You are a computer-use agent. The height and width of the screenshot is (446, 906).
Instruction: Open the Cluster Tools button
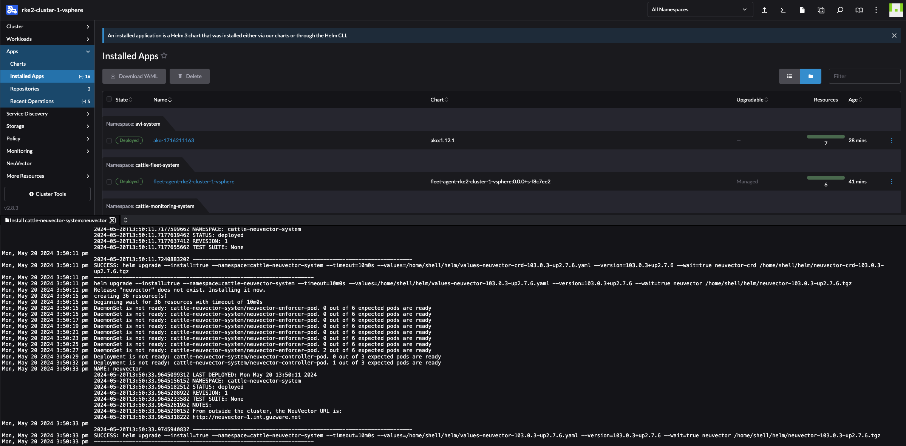pyautogui.click(x=47, y=194)
